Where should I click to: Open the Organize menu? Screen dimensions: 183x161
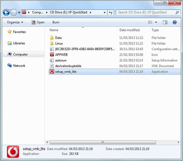tap(15, 22)
